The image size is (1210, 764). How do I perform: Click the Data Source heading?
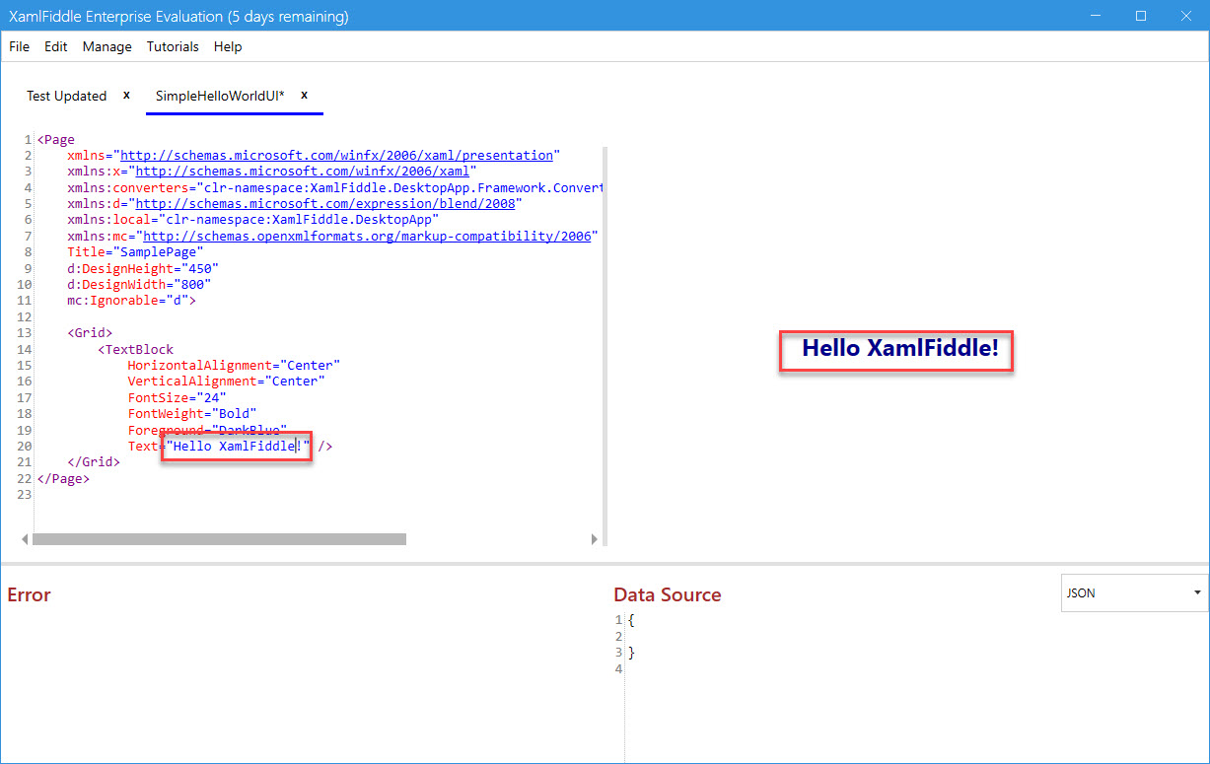click(668, 594)
